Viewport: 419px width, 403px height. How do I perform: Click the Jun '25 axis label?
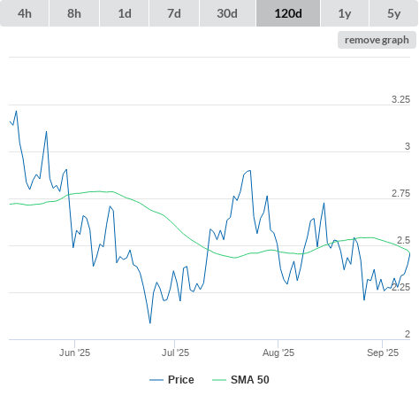pyautogui.click(x=74, y=353)
